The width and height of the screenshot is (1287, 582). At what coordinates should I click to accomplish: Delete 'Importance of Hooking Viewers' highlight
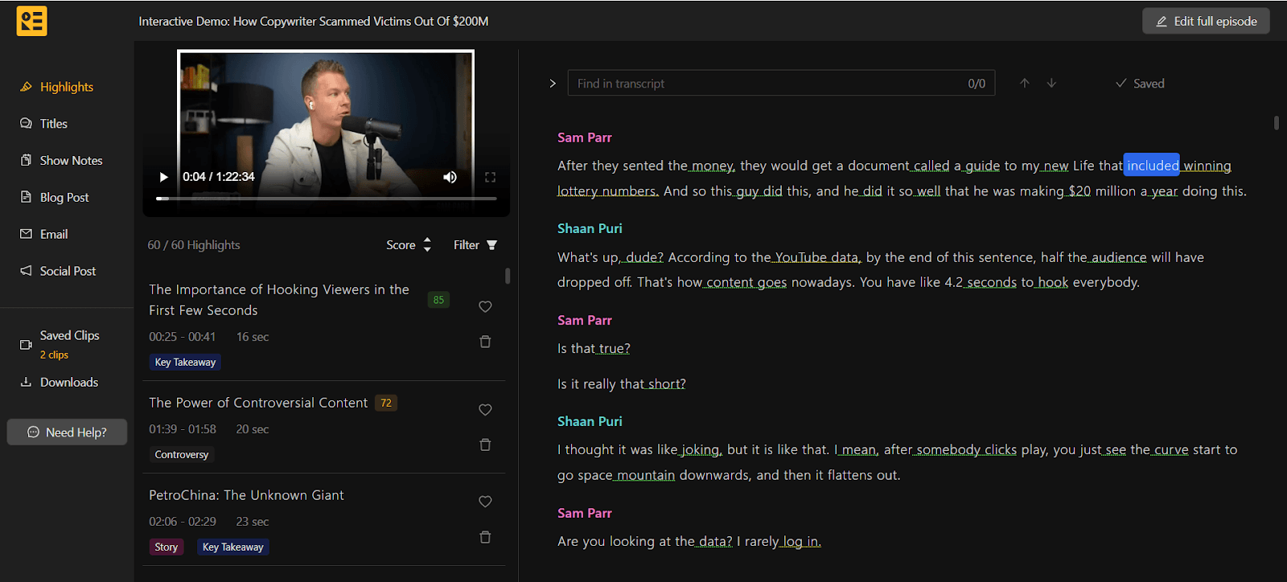[x=485, y=342]
